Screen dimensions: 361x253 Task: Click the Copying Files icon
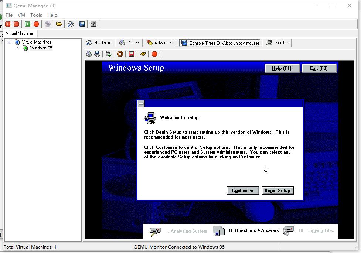coord(289,231)
